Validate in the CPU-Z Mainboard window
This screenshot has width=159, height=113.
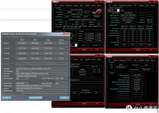[84, 103]
